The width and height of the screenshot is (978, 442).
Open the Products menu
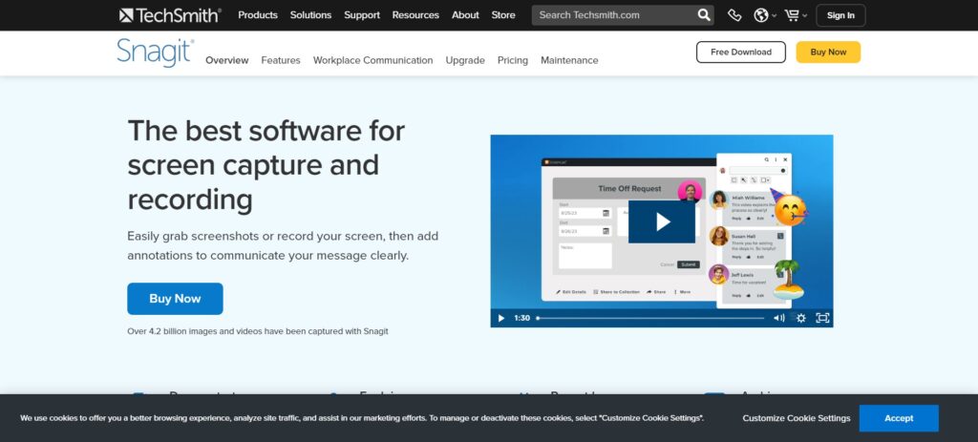(258, 15)
